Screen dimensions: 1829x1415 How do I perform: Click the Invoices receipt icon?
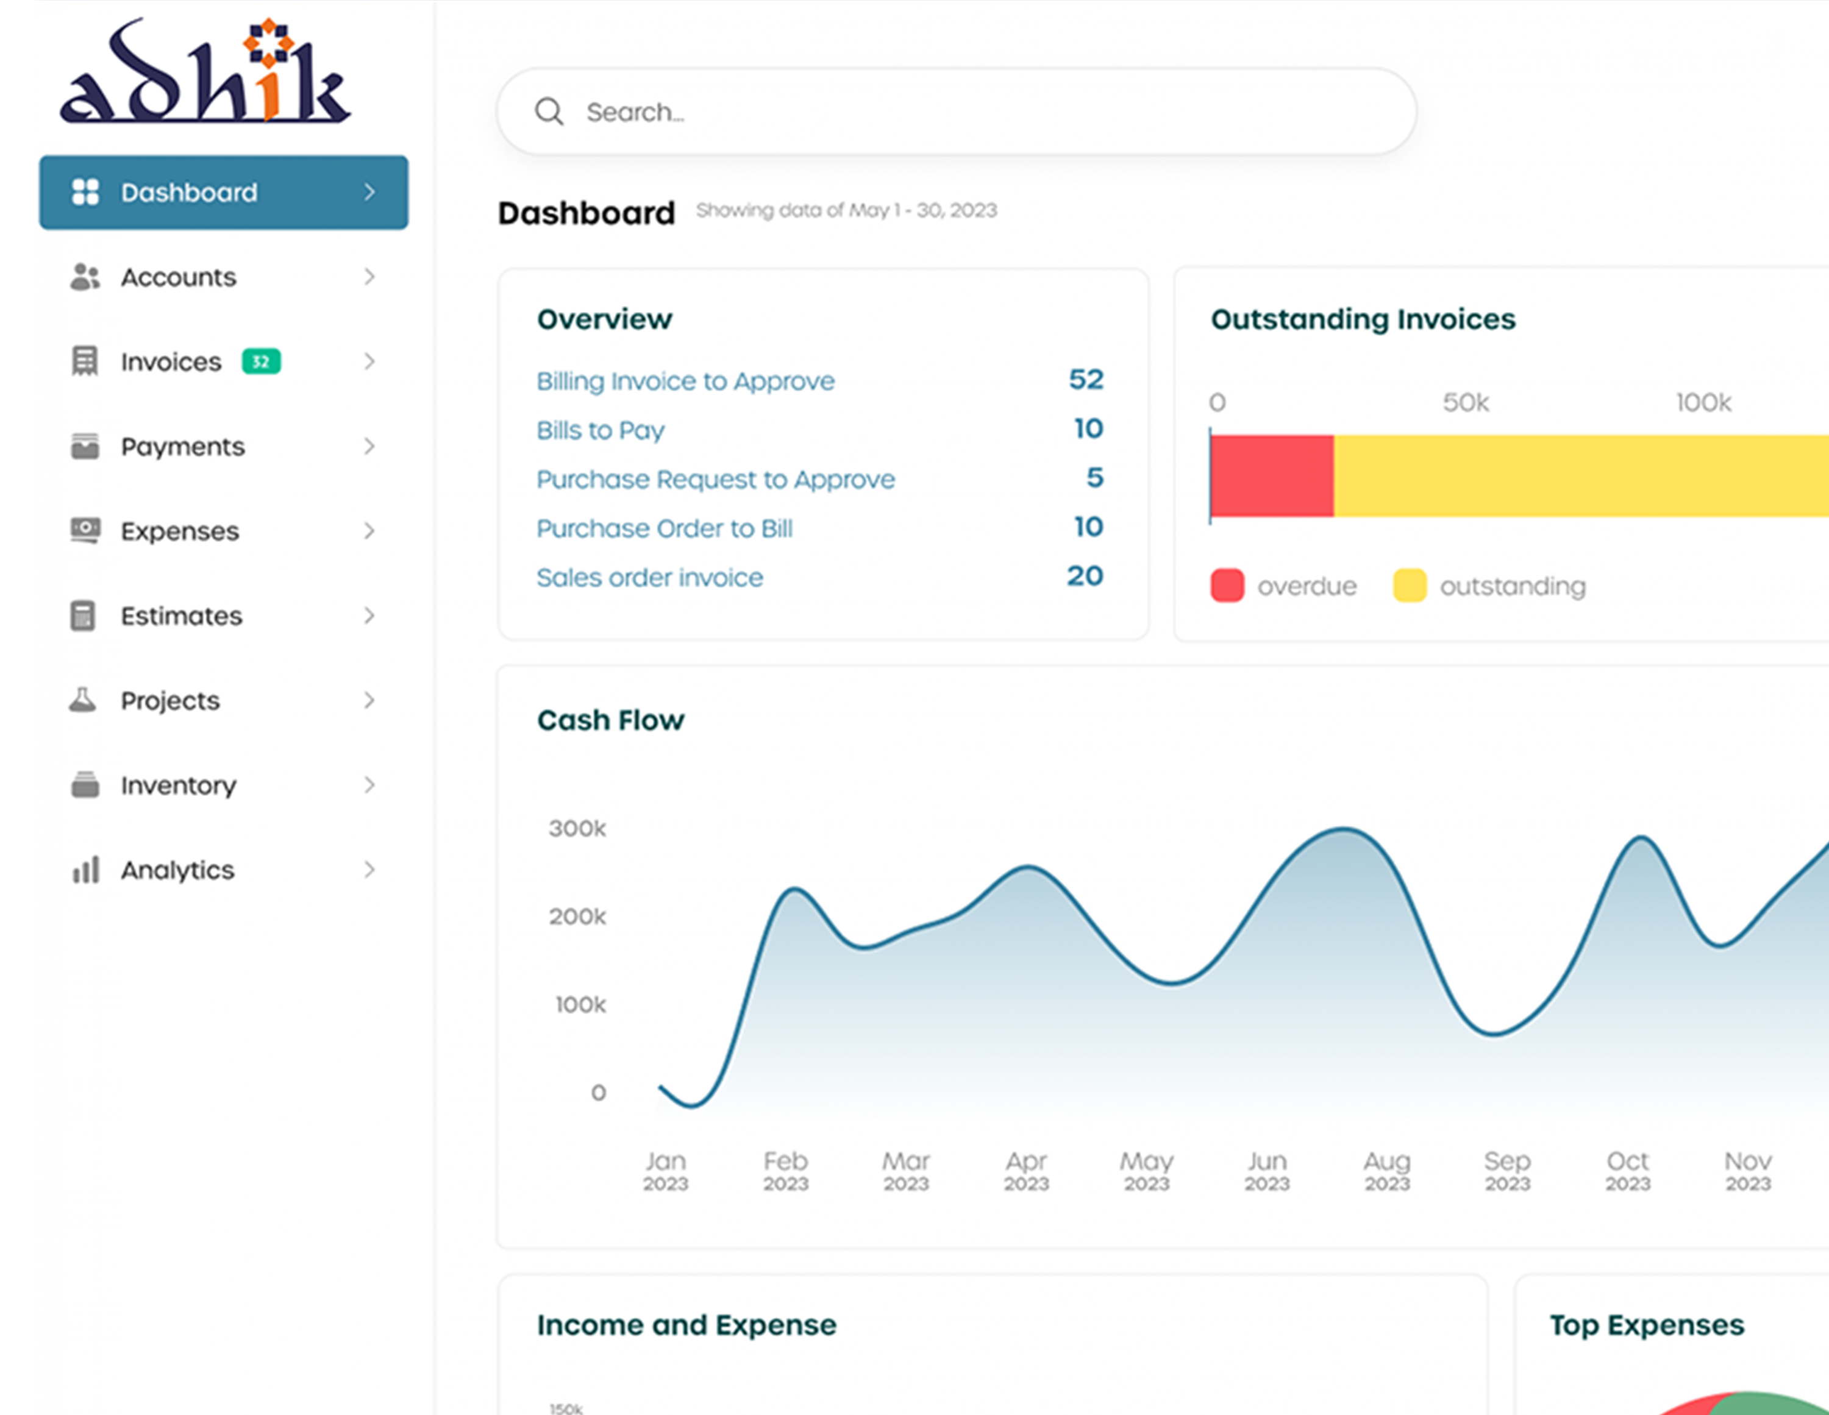point(85,362)
